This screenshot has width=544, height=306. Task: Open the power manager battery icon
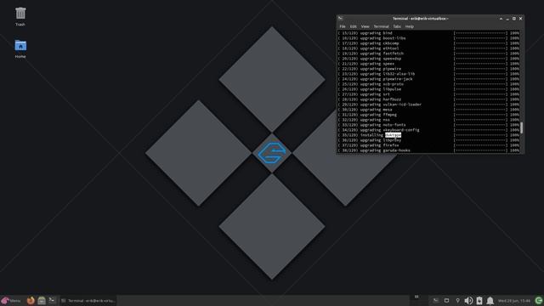(479, 300)
